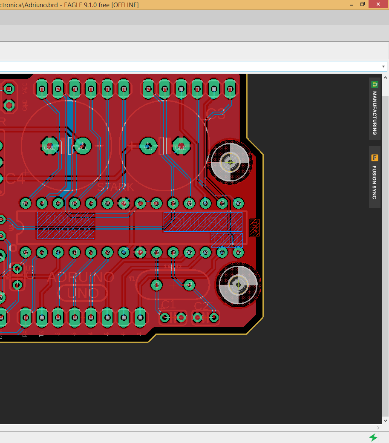This screenshot has height=443, width=389.
Task: Click the small orange hatched rectangle at board edge
Action: [x=254, y=228]
